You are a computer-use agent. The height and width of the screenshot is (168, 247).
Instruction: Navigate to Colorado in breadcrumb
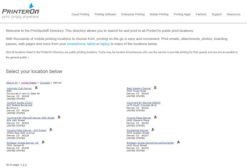pos(45,83)
